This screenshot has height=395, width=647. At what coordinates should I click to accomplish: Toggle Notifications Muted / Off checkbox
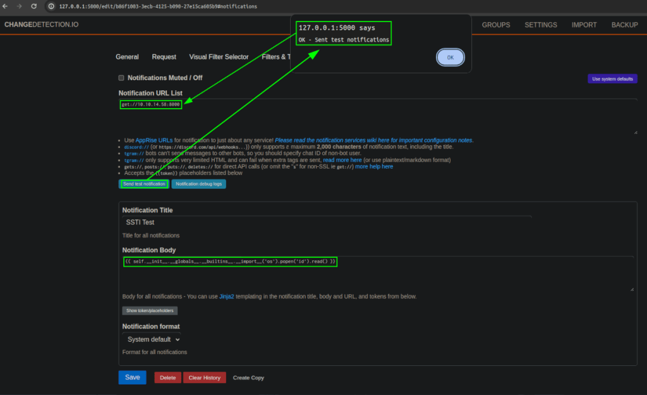(x=121, y=78)
